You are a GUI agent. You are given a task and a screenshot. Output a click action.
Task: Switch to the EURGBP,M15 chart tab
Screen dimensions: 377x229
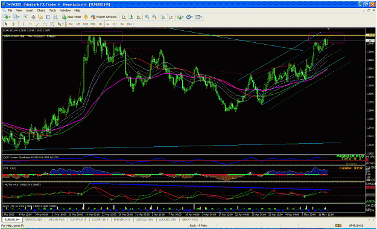(x=122, y=219)
